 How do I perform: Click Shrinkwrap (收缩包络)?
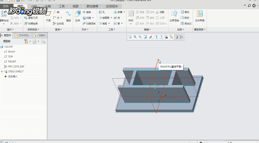click(31, 24)
